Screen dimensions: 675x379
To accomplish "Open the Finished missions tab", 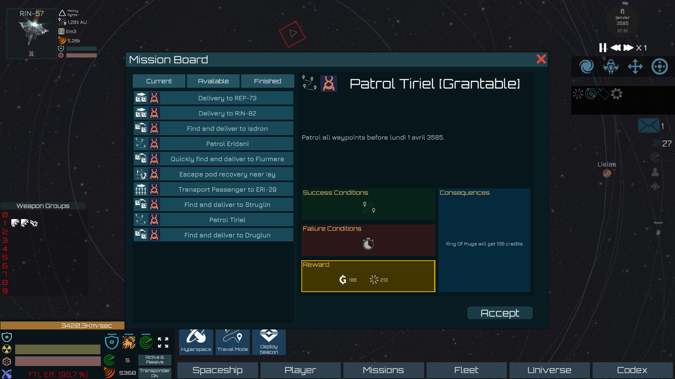I will pyautogui.click(x=267, y=81).
